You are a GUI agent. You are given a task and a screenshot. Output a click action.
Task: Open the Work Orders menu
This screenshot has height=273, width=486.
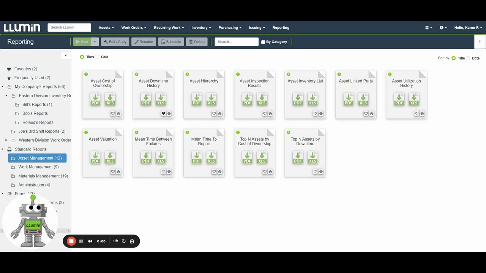point(134,28)
